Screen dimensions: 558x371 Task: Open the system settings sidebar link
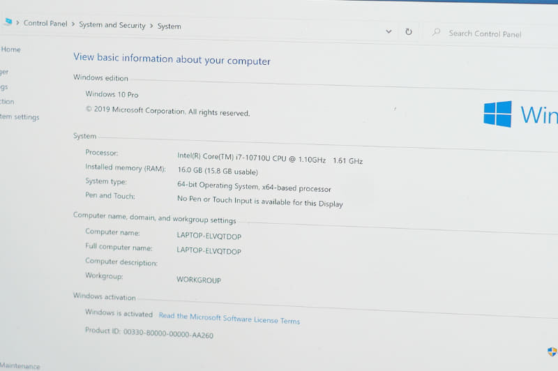[x=20, y=116]
